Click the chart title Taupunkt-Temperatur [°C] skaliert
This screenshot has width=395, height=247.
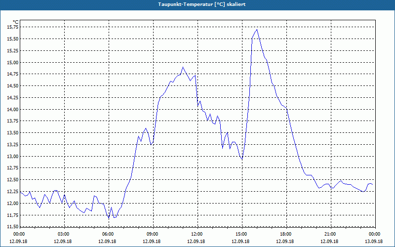[x=201, y=4]
